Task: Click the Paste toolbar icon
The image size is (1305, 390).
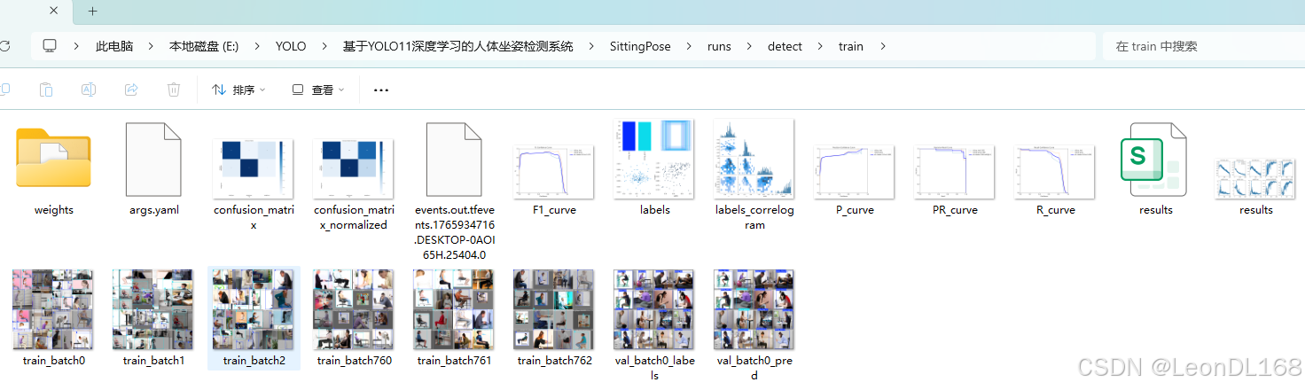Action: (46, 90)
